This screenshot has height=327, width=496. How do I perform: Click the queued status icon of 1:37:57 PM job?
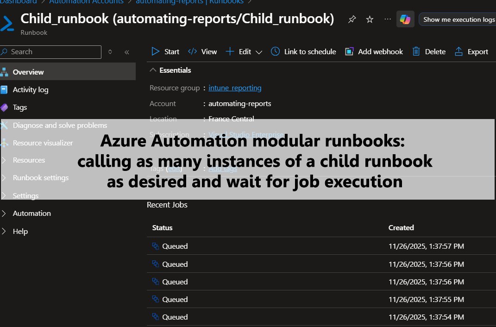155,246
